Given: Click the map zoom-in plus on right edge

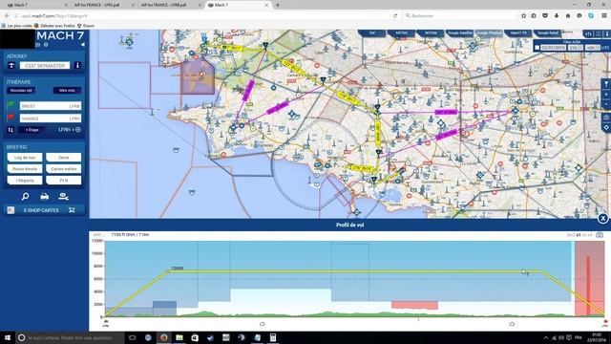Looking at the screenshot, I should point(607,95).
